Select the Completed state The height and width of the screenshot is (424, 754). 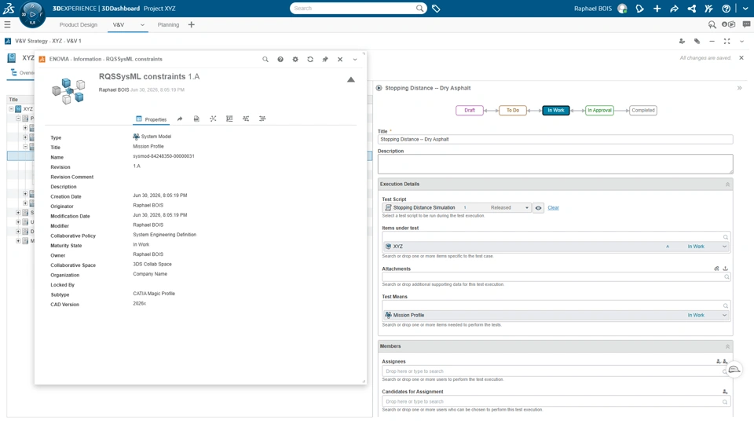(x=643, y=110)
